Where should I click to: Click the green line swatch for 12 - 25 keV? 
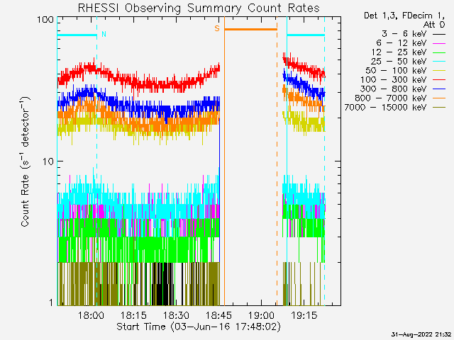439,53
